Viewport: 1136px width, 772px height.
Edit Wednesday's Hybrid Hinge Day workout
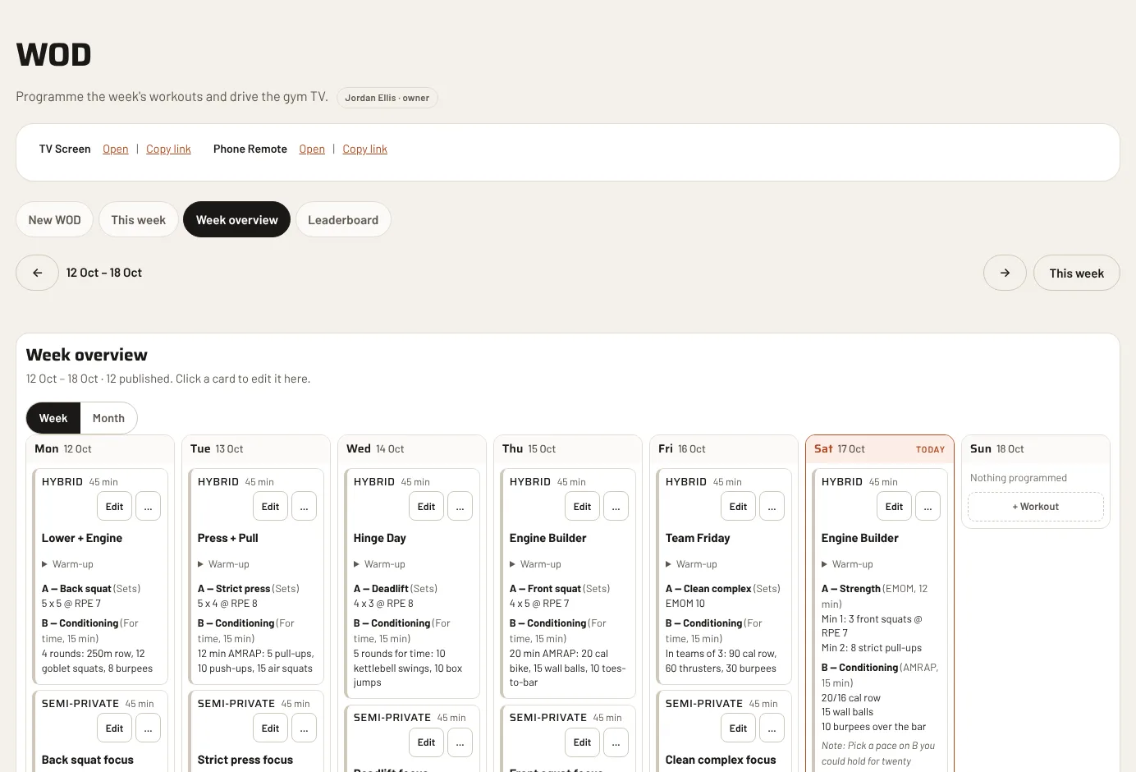[427, 507]
